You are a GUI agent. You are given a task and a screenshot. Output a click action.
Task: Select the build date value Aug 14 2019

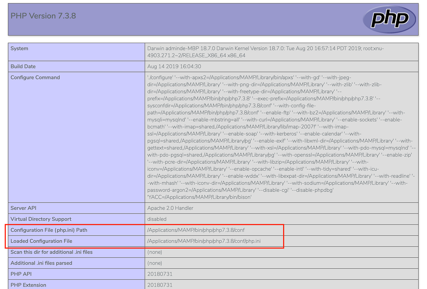tap(170, 66)
